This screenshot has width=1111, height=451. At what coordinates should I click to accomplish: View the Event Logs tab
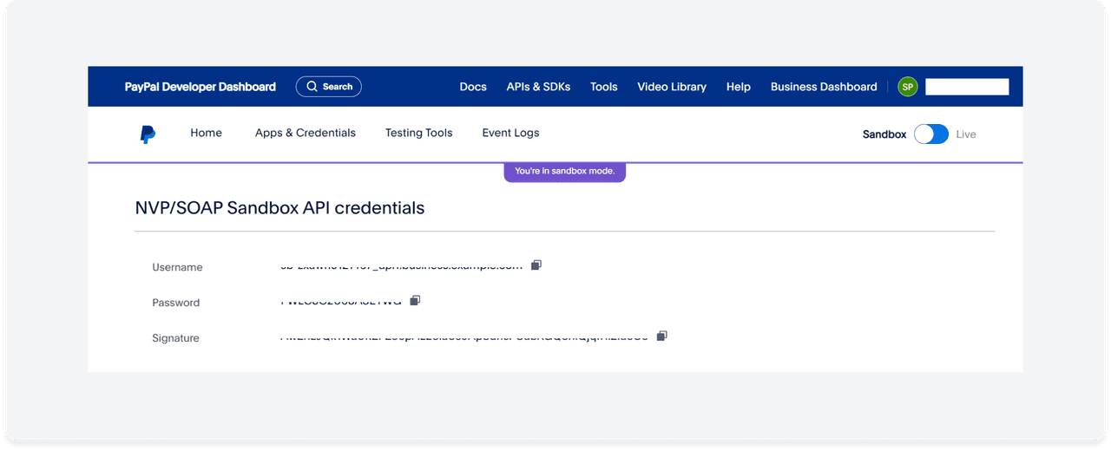(x=510, y=134)
